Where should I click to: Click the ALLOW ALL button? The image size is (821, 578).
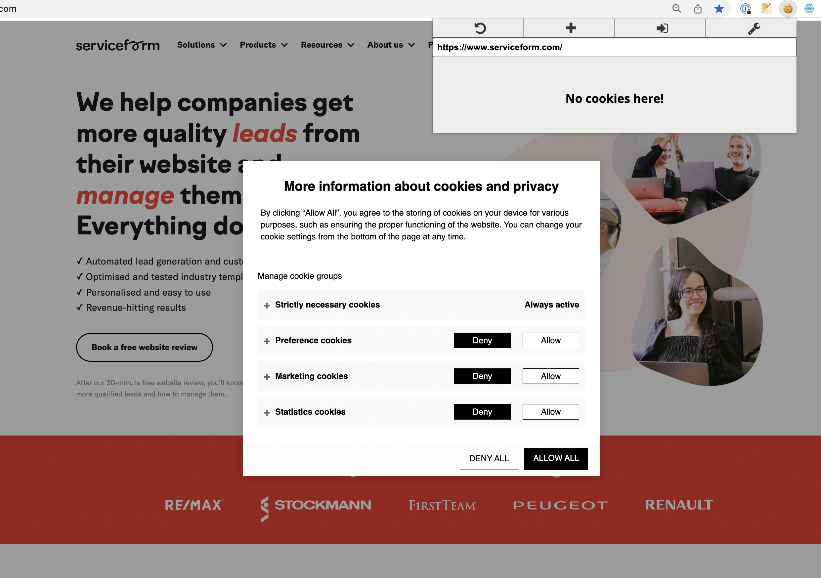click(556, 459)
